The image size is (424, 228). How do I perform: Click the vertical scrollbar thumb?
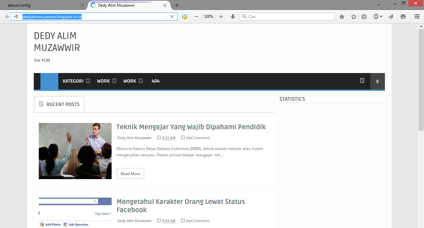pyautogui.click(x=421, y=79)
